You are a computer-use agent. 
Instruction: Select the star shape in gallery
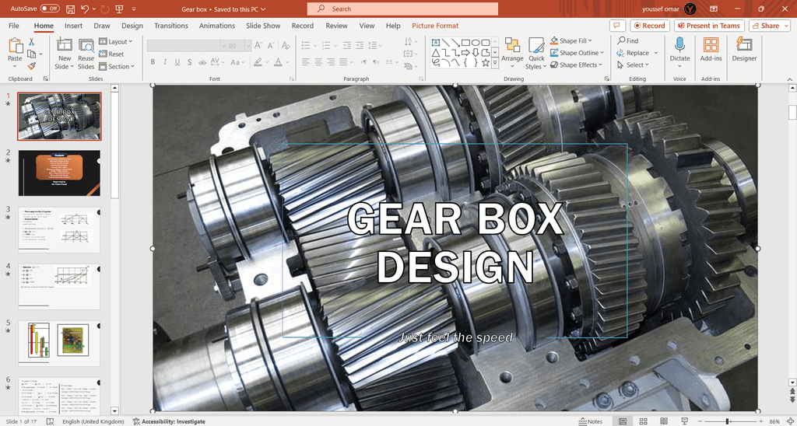pyautogui.click(x=486, y=62)
